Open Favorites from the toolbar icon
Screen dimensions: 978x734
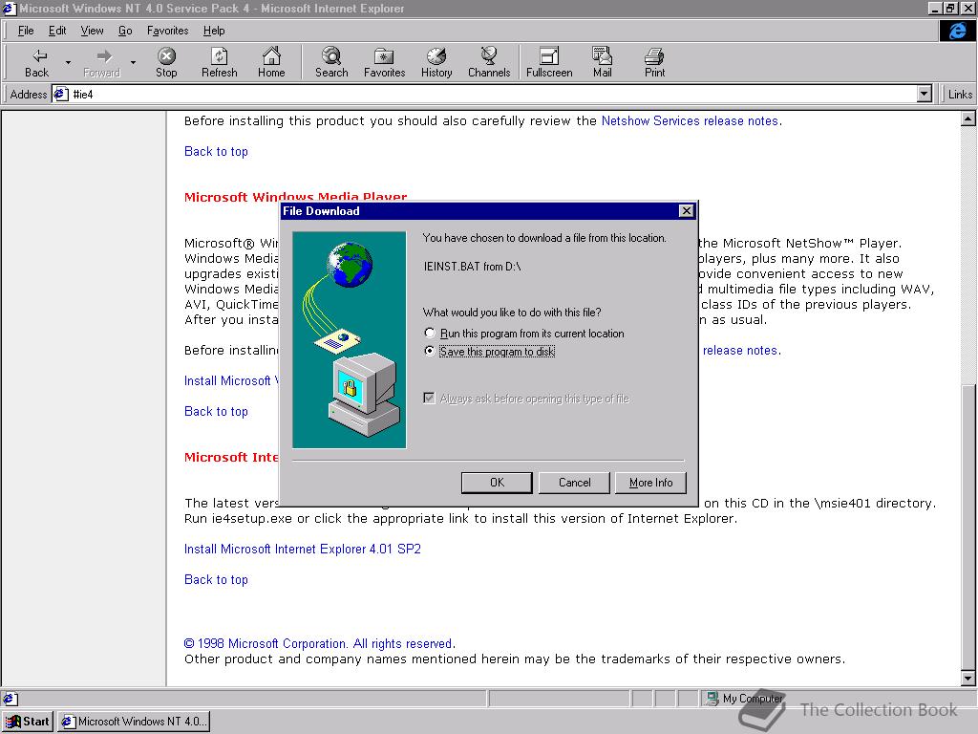(x=383, y=61)
